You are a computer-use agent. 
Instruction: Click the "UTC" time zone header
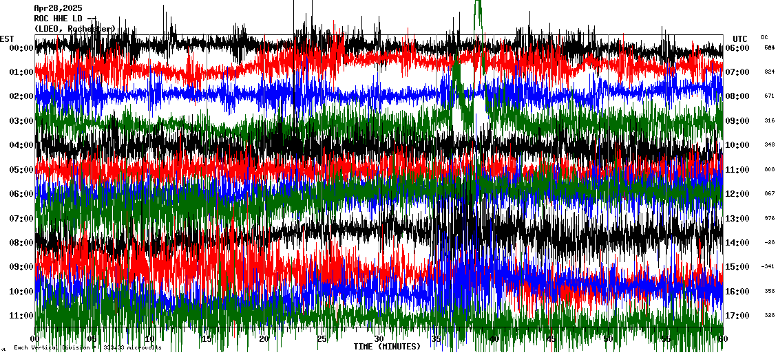pyautogui.click(x=740, y=39)
